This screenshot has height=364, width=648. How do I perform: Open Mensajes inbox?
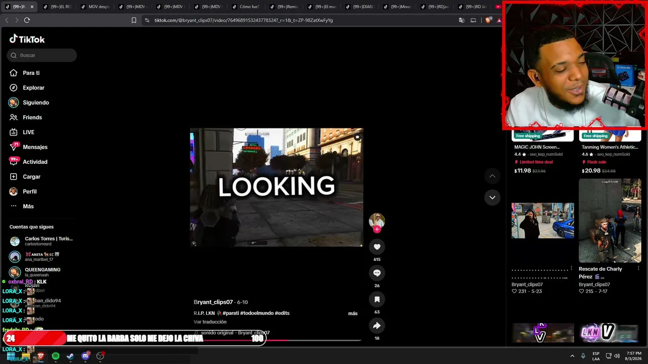[x=35, y=147]
